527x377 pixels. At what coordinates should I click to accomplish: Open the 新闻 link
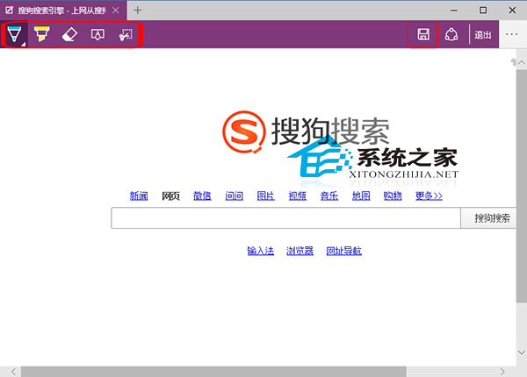click(139, 196)
